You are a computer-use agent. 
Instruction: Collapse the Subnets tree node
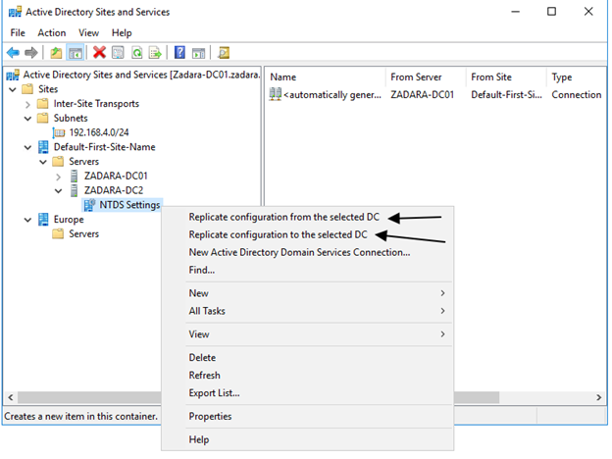pos(27,119)
